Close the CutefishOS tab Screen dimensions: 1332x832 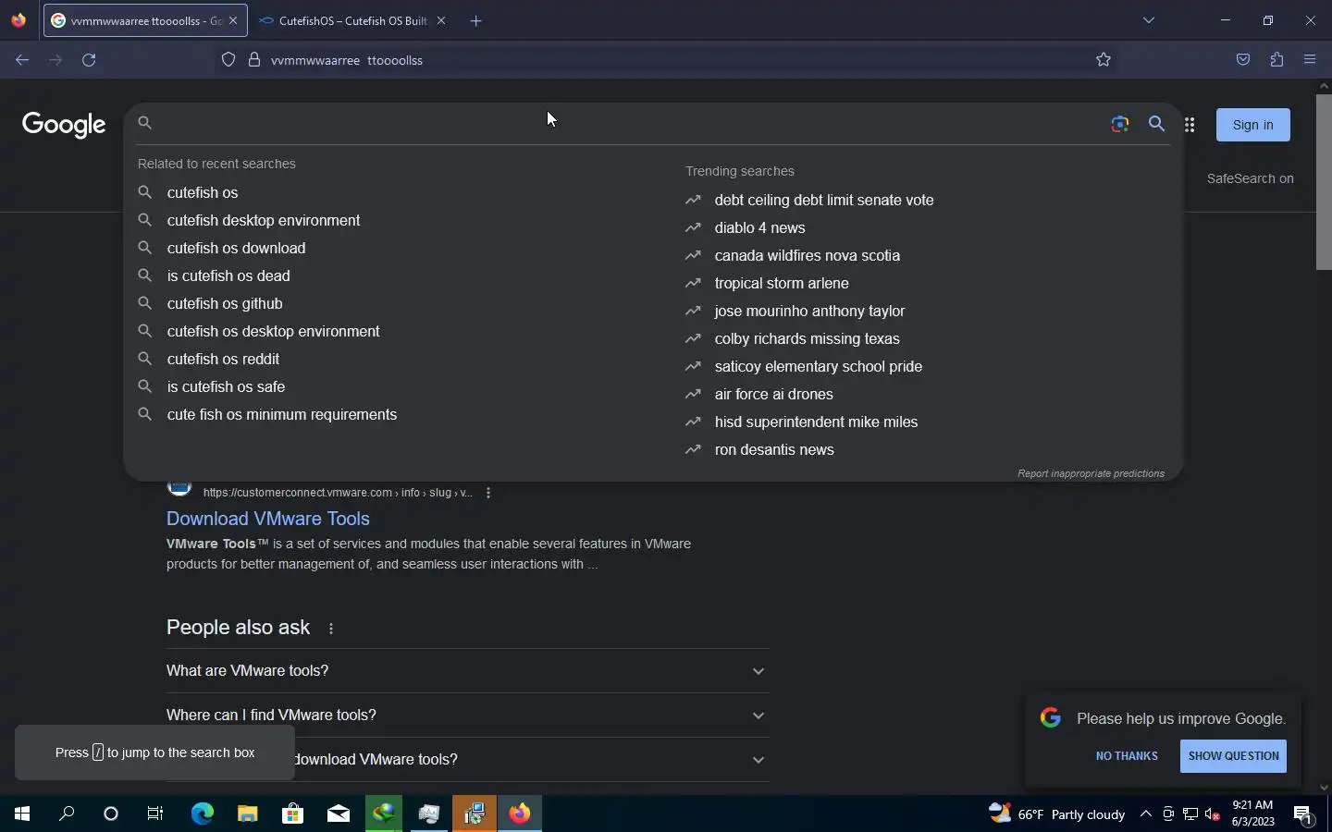coord(441,20)
